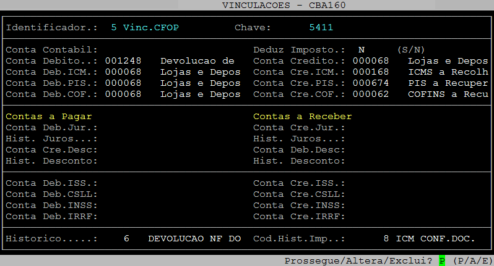
Task: Click the Historico code value 6
Action: 126,238
